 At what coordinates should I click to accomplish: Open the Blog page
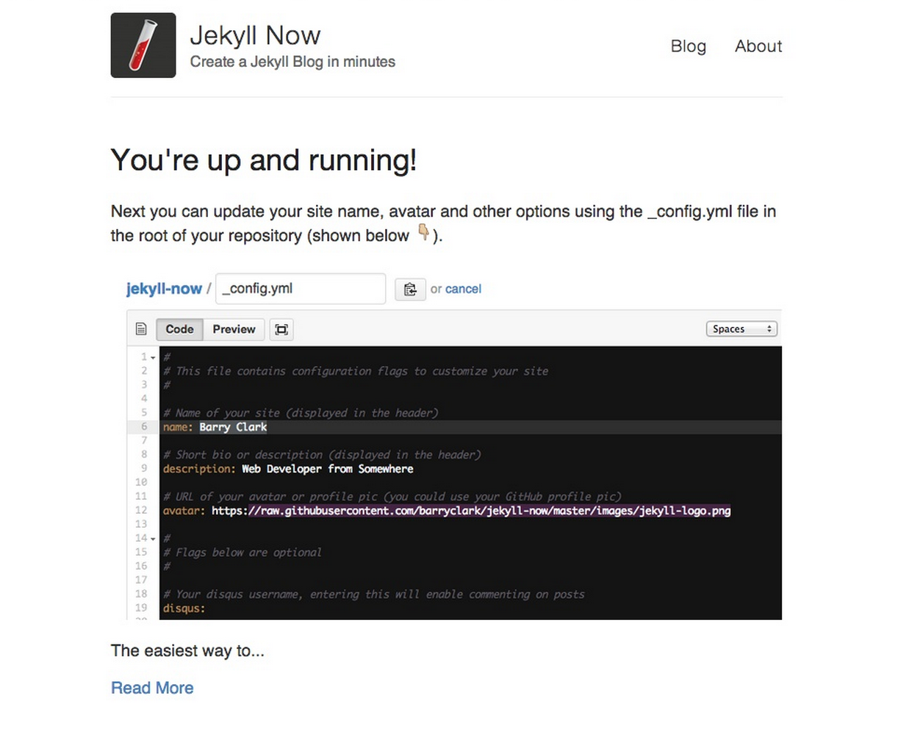688,46
